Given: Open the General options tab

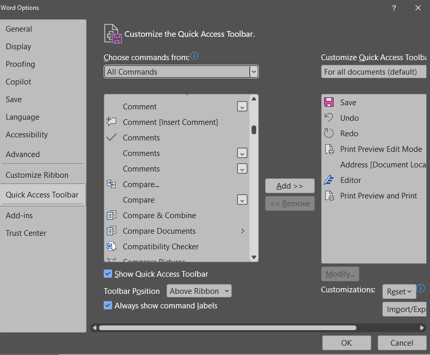Looking at the screenshot, I should pyautogui.click(x=43, y=29).
